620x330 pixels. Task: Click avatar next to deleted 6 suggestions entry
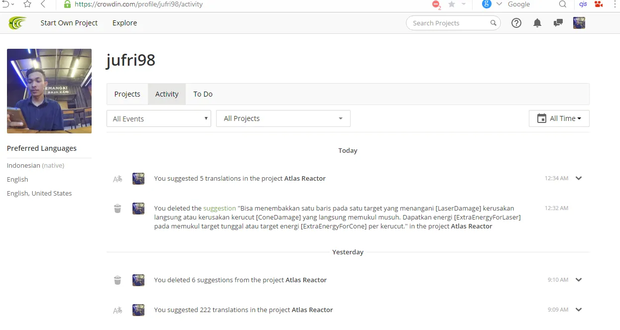point(138,280)
